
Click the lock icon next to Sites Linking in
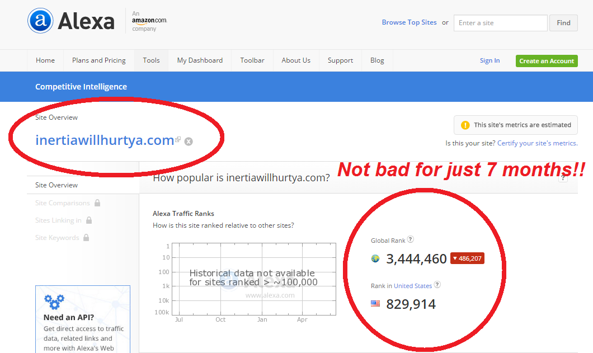coord(89,220)
